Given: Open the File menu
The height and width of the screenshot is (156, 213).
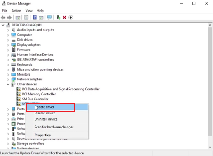Looking at the screenshot, I should pos(5,11).
